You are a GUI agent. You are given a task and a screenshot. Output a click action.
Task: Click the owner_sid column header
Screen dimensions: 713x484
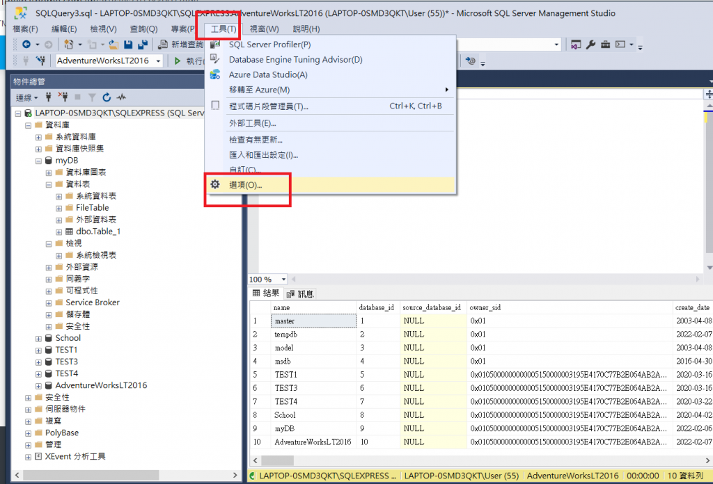point(570,307)
